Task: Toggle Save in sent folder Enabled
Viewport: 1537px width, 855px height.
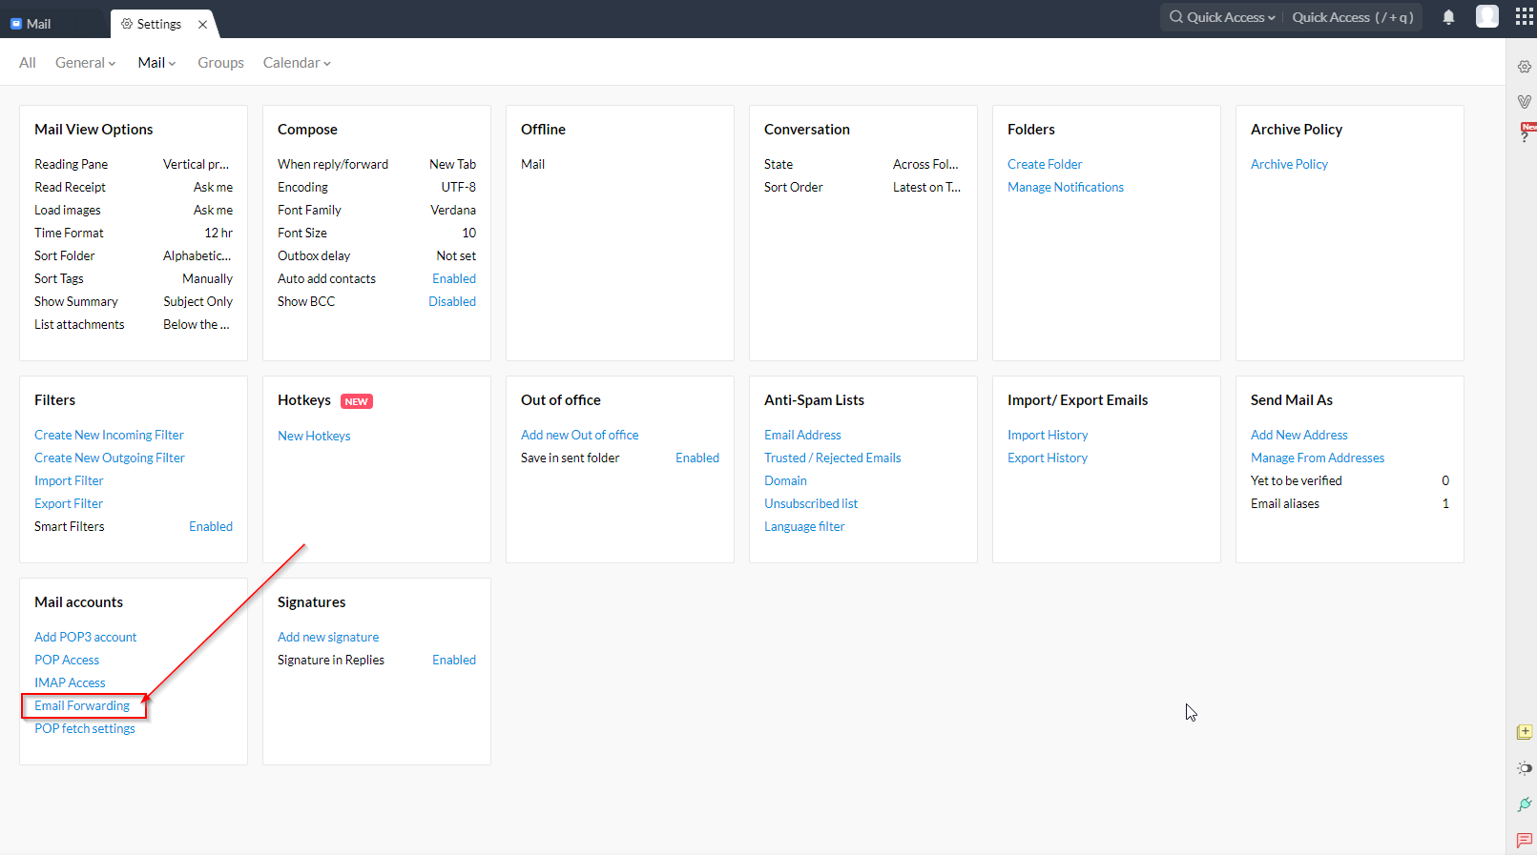Action: tap(697, 458)
